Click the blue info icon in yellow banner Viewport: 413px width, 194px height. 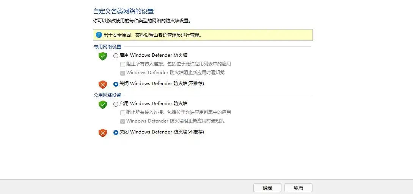99,35
